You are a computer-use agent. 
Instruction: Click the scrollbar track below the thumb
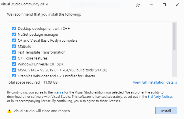(174, 65)
